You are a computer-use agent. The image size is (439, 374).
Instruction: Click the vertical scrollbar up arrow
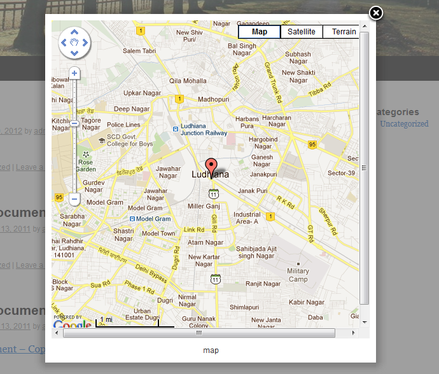click(x=365, y=26)
